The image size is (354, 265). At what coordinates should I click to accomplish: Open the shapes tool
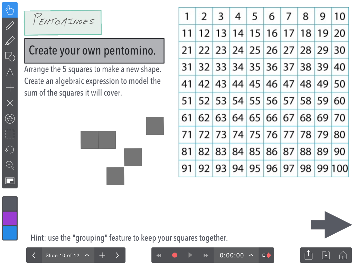click(x=10, y=56)
